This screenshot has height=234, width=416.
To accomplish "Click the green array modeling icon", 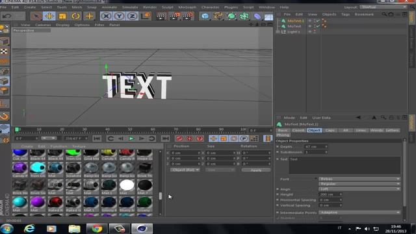I will tap(244, 16).
